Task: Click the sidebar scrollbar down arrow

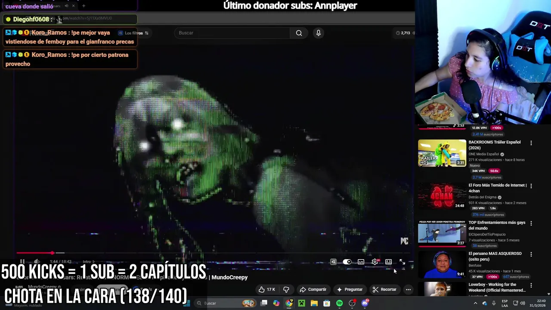Action: click(x=548, y=294)
